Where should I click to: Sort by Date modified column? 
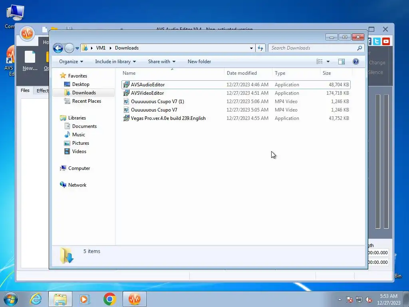point(248,73)
